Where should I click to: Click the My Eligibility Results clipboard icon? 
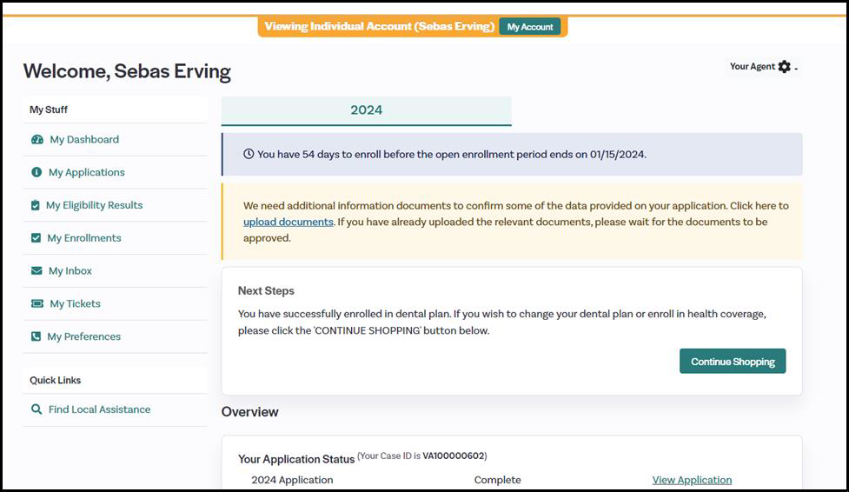tap(36, 206)
